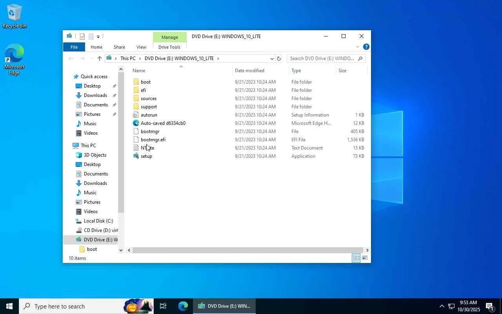Viewport: 502px width, 314px height.
Task: Open Local Disk (C:) in navigation pane
Action: (98, 221)
